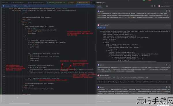The height and width of the screenshot is (106, 173).
Task: Click the horizontal scrollbar below chat code block
Action: point(127,61)
